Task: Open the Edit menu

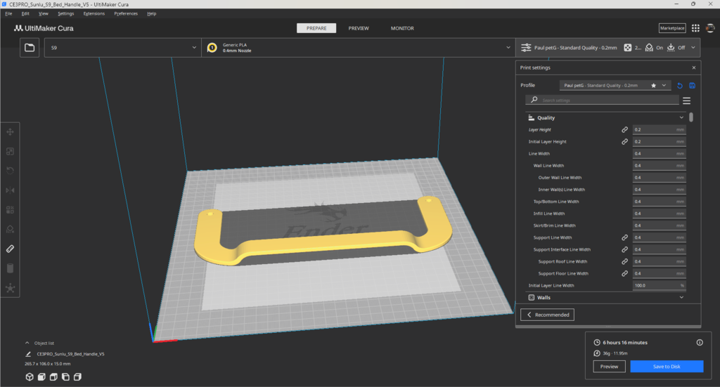Action: click(x=25, y=14)
